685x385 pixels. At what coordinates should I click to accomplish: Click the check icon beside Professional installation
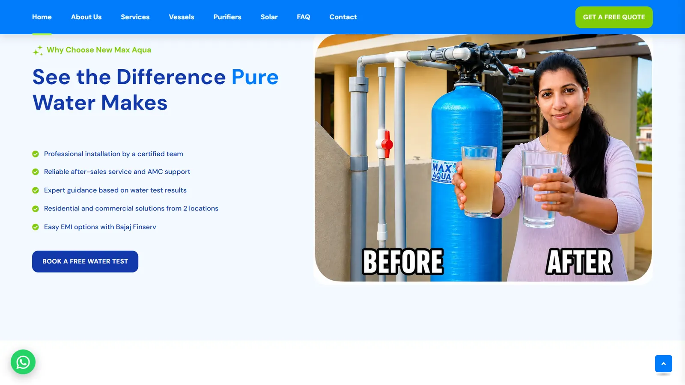pyautogui.click(x=36, y=154)
